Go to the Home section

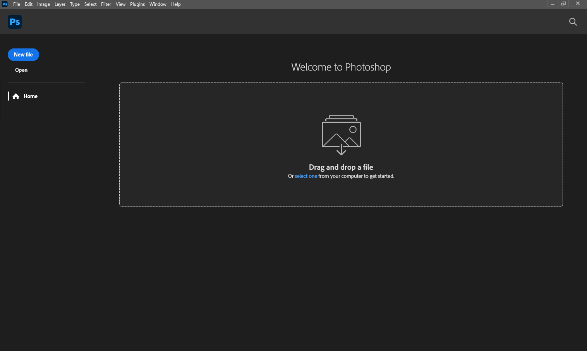pos(30,96)
